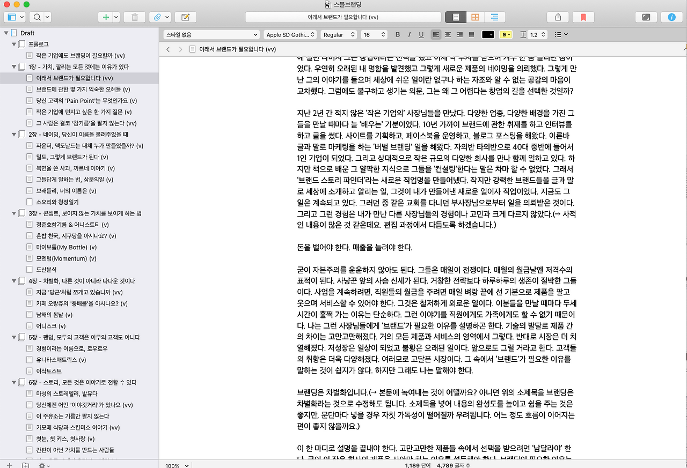687x468 pixels.
Task: Open the Inspector panel
Action: click(x=670, y=17)
